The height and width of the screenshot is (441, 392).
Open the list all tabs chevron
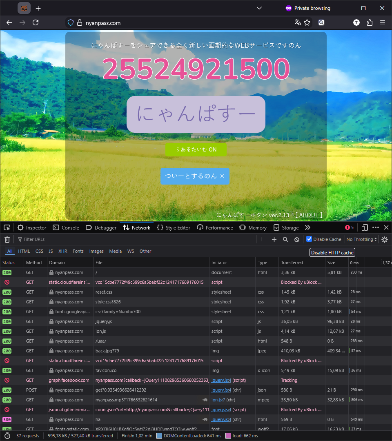(x=259, y=8)
